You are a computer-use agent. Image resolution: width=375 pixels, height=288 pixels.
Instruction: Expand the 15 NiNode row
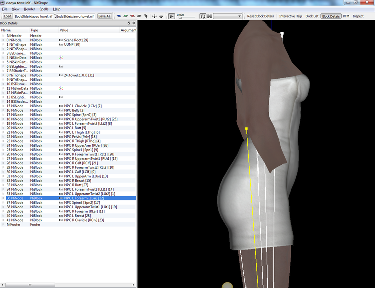coord(3,106)
